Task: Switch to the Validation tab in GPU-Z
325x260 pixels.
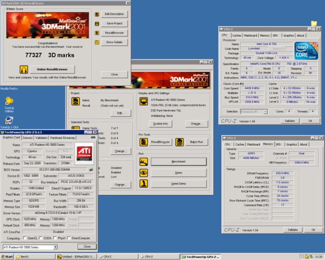Action: point(41,138)
